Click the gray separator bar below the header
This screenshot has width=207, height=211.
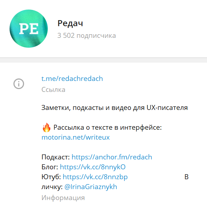click(x=103, y=60)
